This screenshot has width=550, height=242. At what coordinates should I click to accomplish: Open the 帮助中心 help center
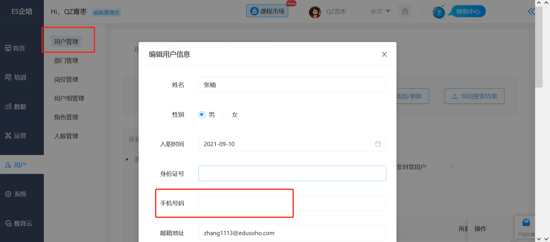click(x=468, y=12)
